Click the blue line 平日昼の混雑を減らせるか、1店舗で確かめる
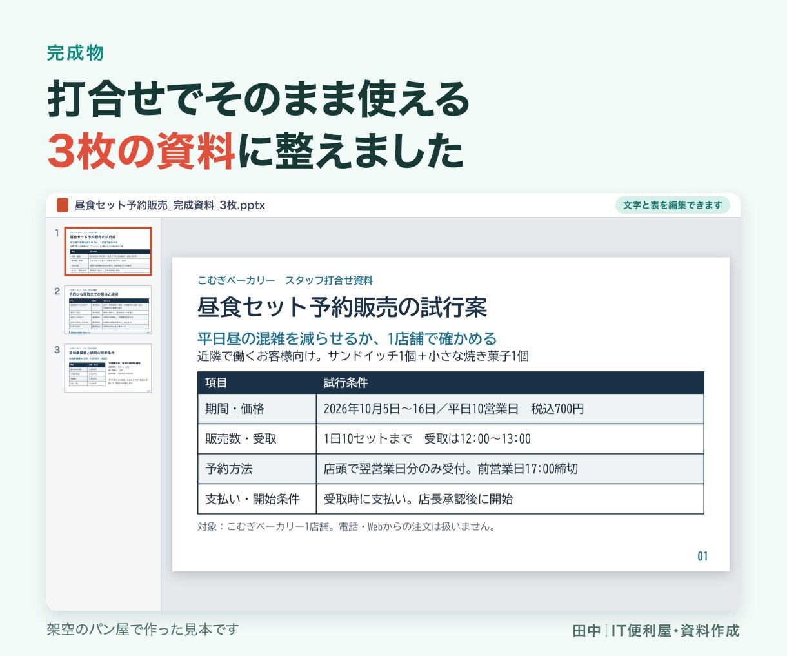The image size is (787, 656). [347, 338]
